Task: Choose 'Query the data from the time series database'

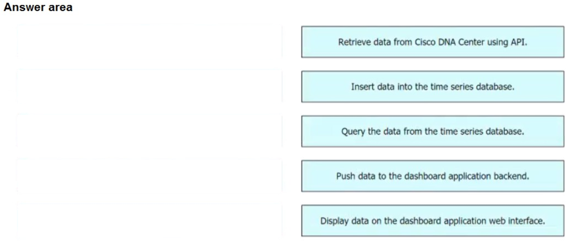Action: coord(433,131)
